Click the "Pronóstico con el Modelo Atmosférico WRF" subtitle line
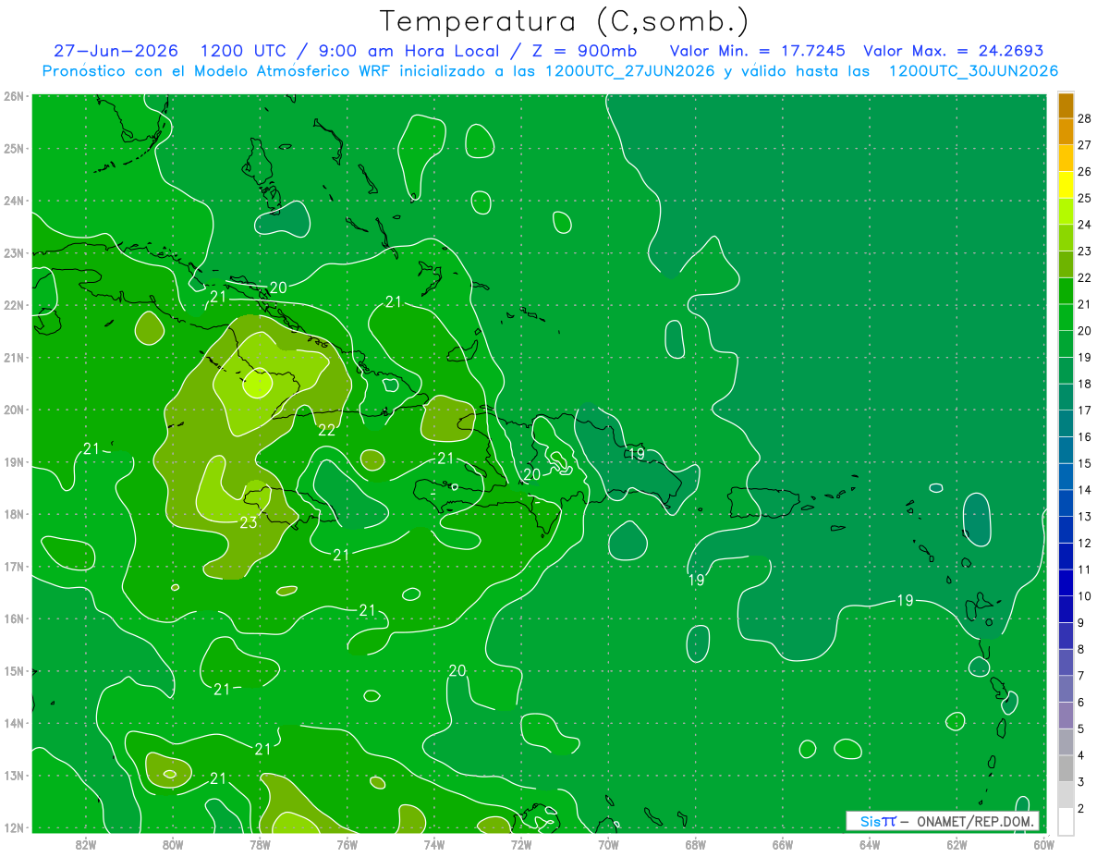 coord(550,70)
